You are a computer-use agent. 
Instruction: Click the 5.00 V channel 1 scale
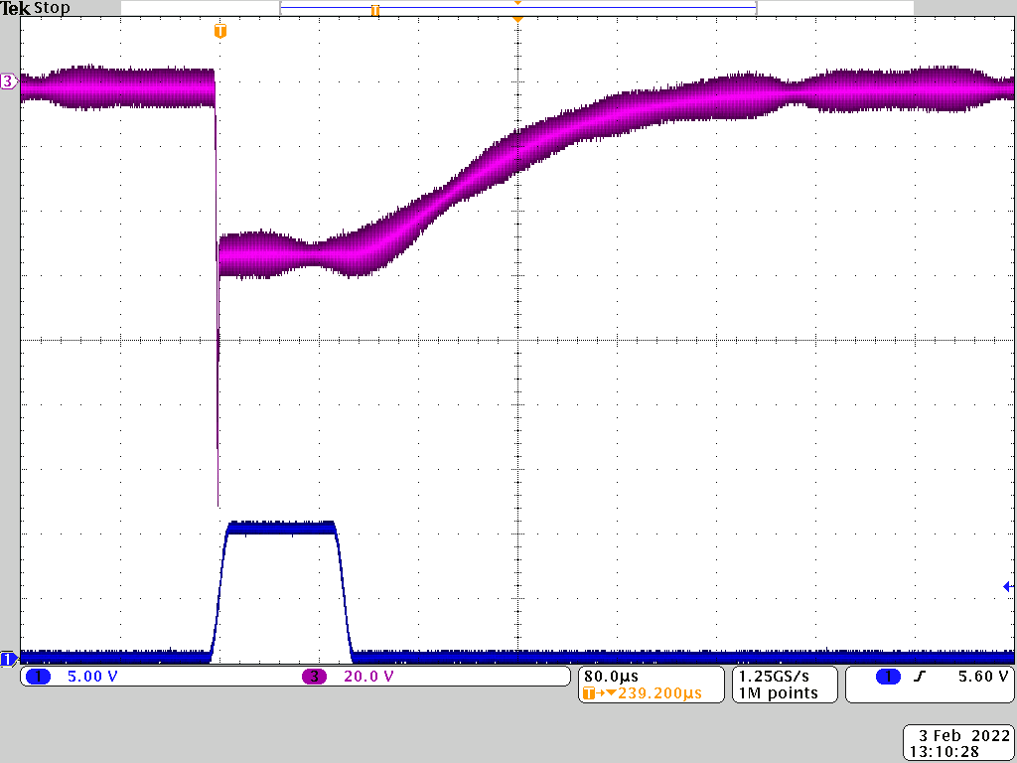click(x=92, y=677)
